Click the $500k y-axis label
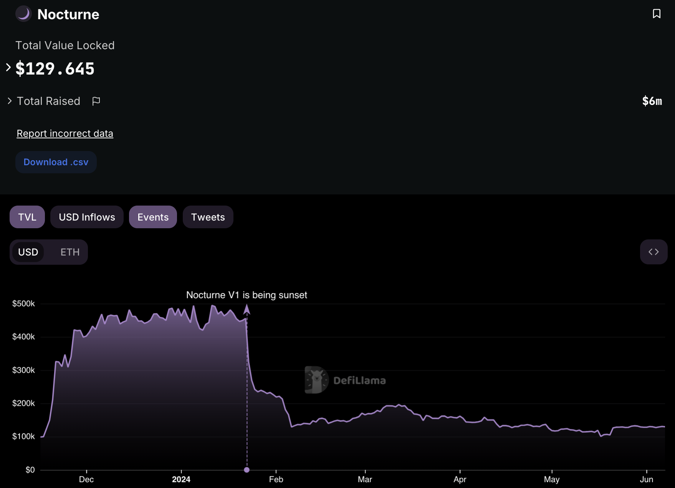The image size is (675, 488). [x=23, y=304]
